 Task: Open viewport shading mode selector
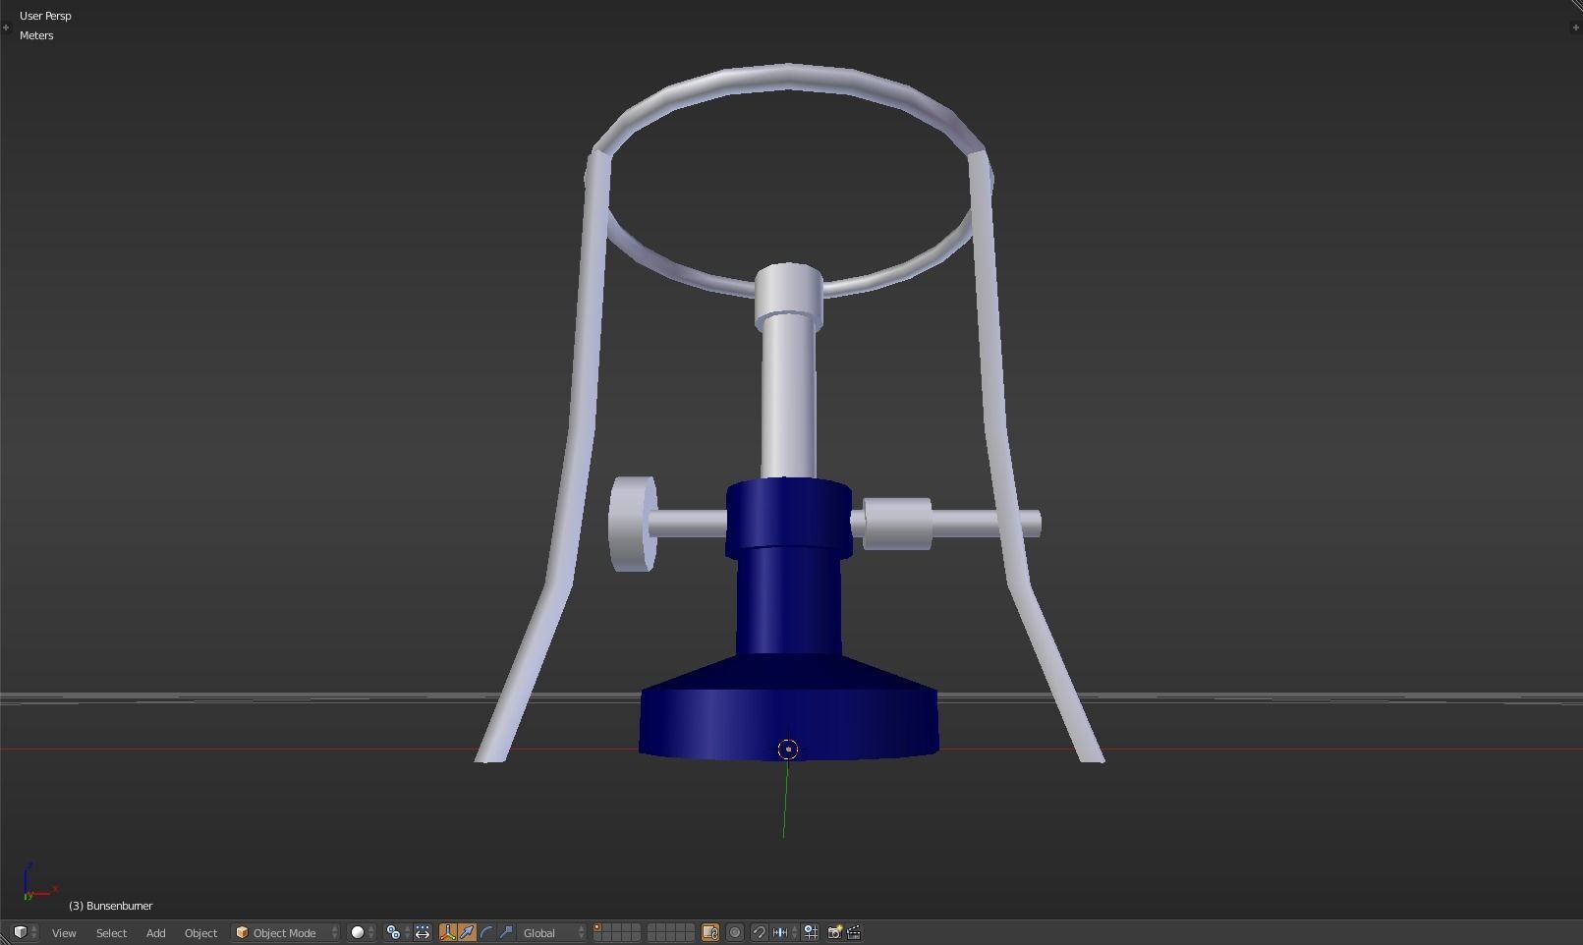pos(363,932)
